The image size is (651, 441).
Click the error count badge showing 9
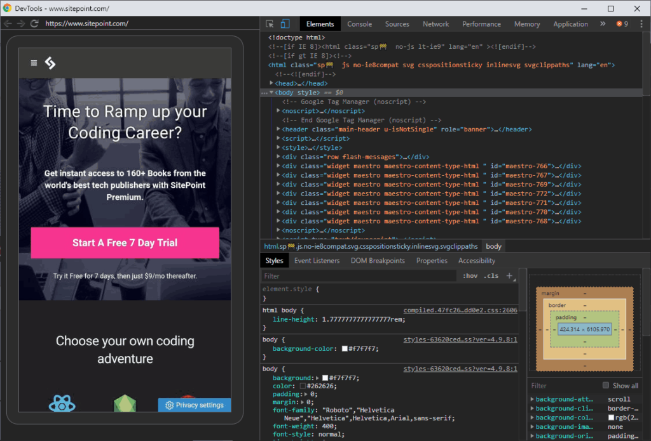point(622,23)
